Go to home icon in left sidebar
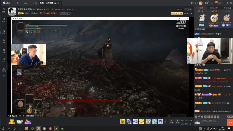Viewport: 233px width, 131px height. coord(4,32)
